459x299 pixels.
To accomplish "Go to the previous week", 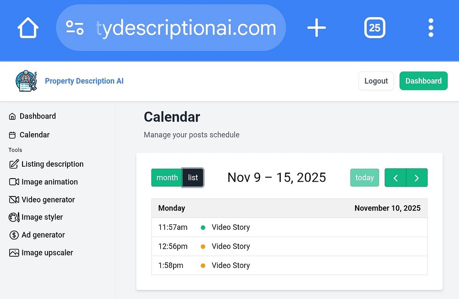I will pyautogui.click(x=395, y=178).
